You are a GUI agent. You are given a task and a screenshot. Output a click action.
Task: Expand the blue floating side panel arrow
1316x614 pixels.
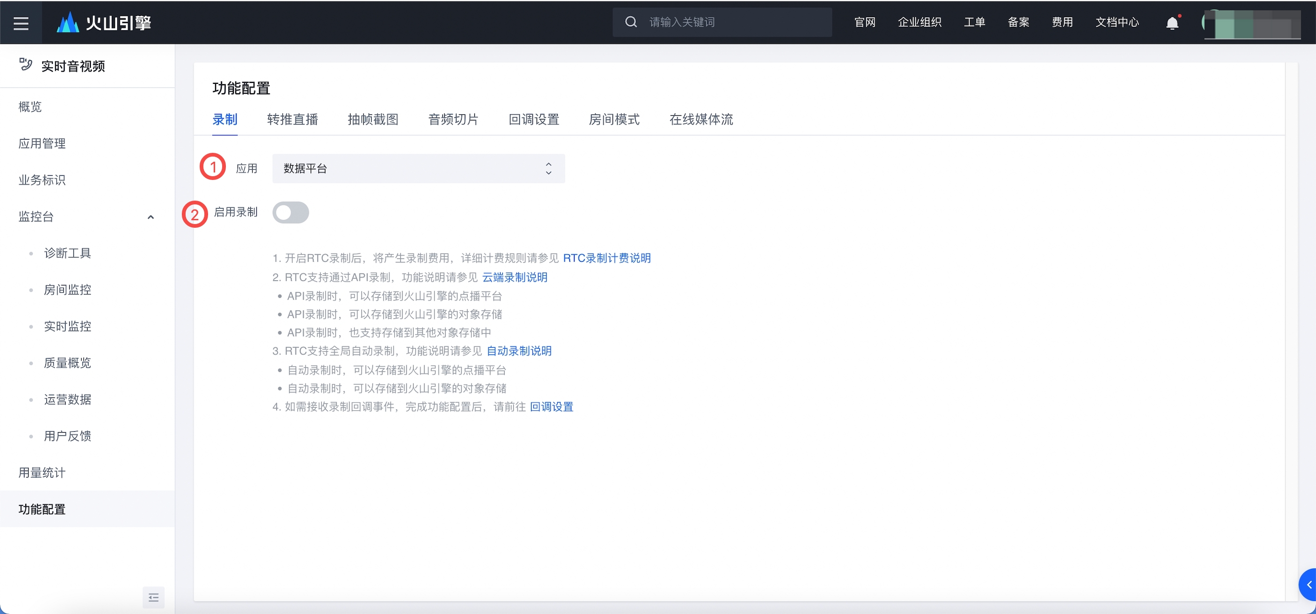pos(1308,584)
